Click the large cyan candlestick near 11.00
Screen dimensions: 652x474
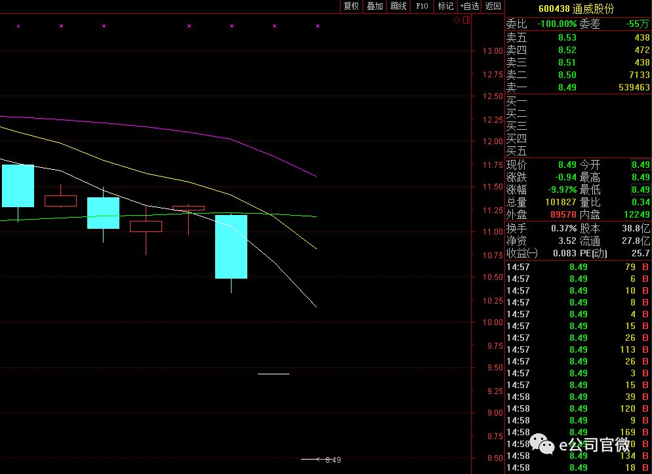coord(232,247)
